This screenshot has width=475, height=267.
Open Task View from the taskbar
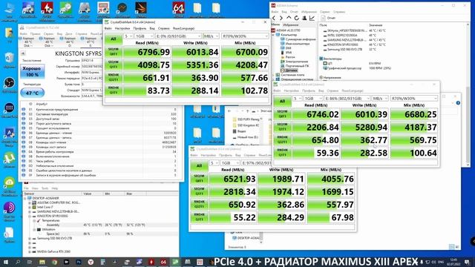(30, 262)
